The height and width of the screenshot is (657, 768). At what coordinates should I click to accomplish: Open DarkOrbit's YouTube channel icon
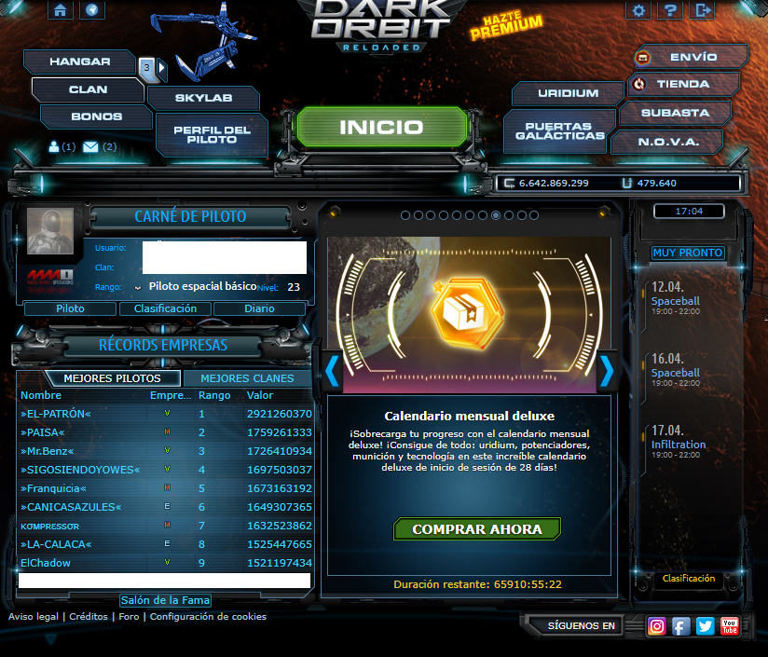click(729, 625)
